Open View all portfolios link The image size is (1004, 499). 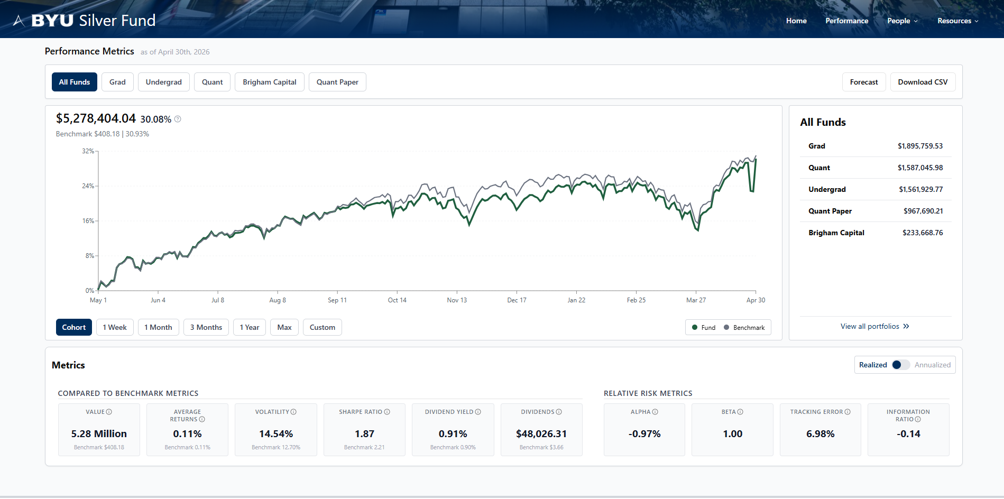875,326
